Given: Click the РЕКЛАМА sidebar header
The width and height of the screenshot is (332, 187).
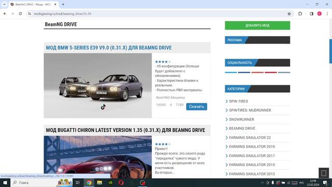Looking at the screenshot, I should [257, 40].
